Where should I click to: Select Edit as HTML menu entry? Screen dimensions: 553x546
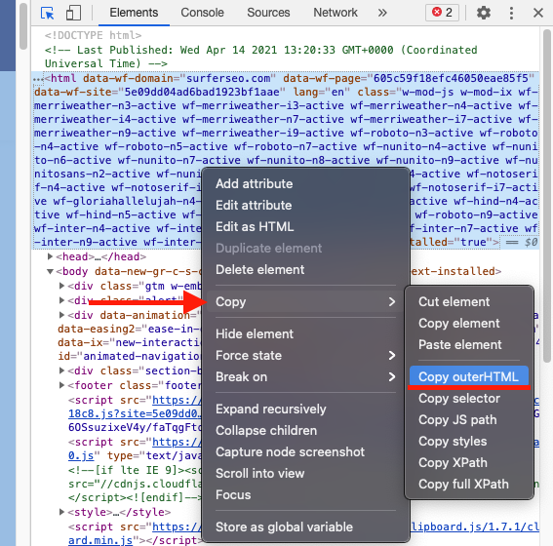tap(306, 226)
